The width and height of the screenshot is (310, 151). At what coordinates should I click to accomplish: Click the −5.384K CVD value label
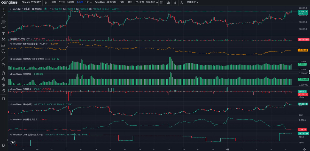point(303,50)
